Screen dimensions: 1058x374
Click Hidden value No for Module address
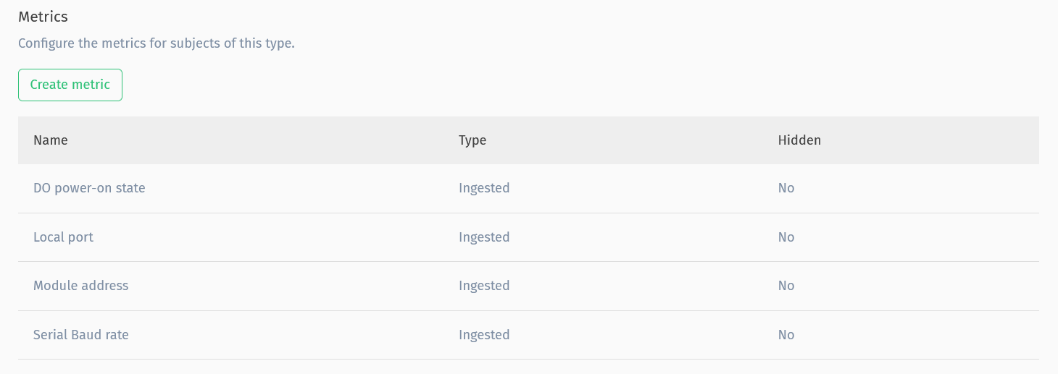tap(786, 286)
